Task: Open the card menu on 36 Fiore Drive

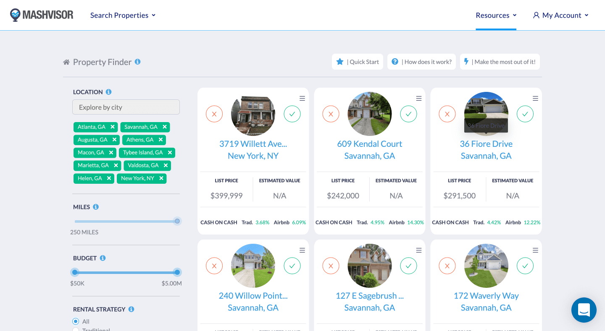Action: [535, 98]
